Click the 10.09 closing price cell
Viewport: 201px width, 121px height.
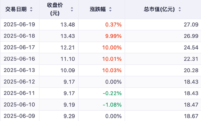68,70
